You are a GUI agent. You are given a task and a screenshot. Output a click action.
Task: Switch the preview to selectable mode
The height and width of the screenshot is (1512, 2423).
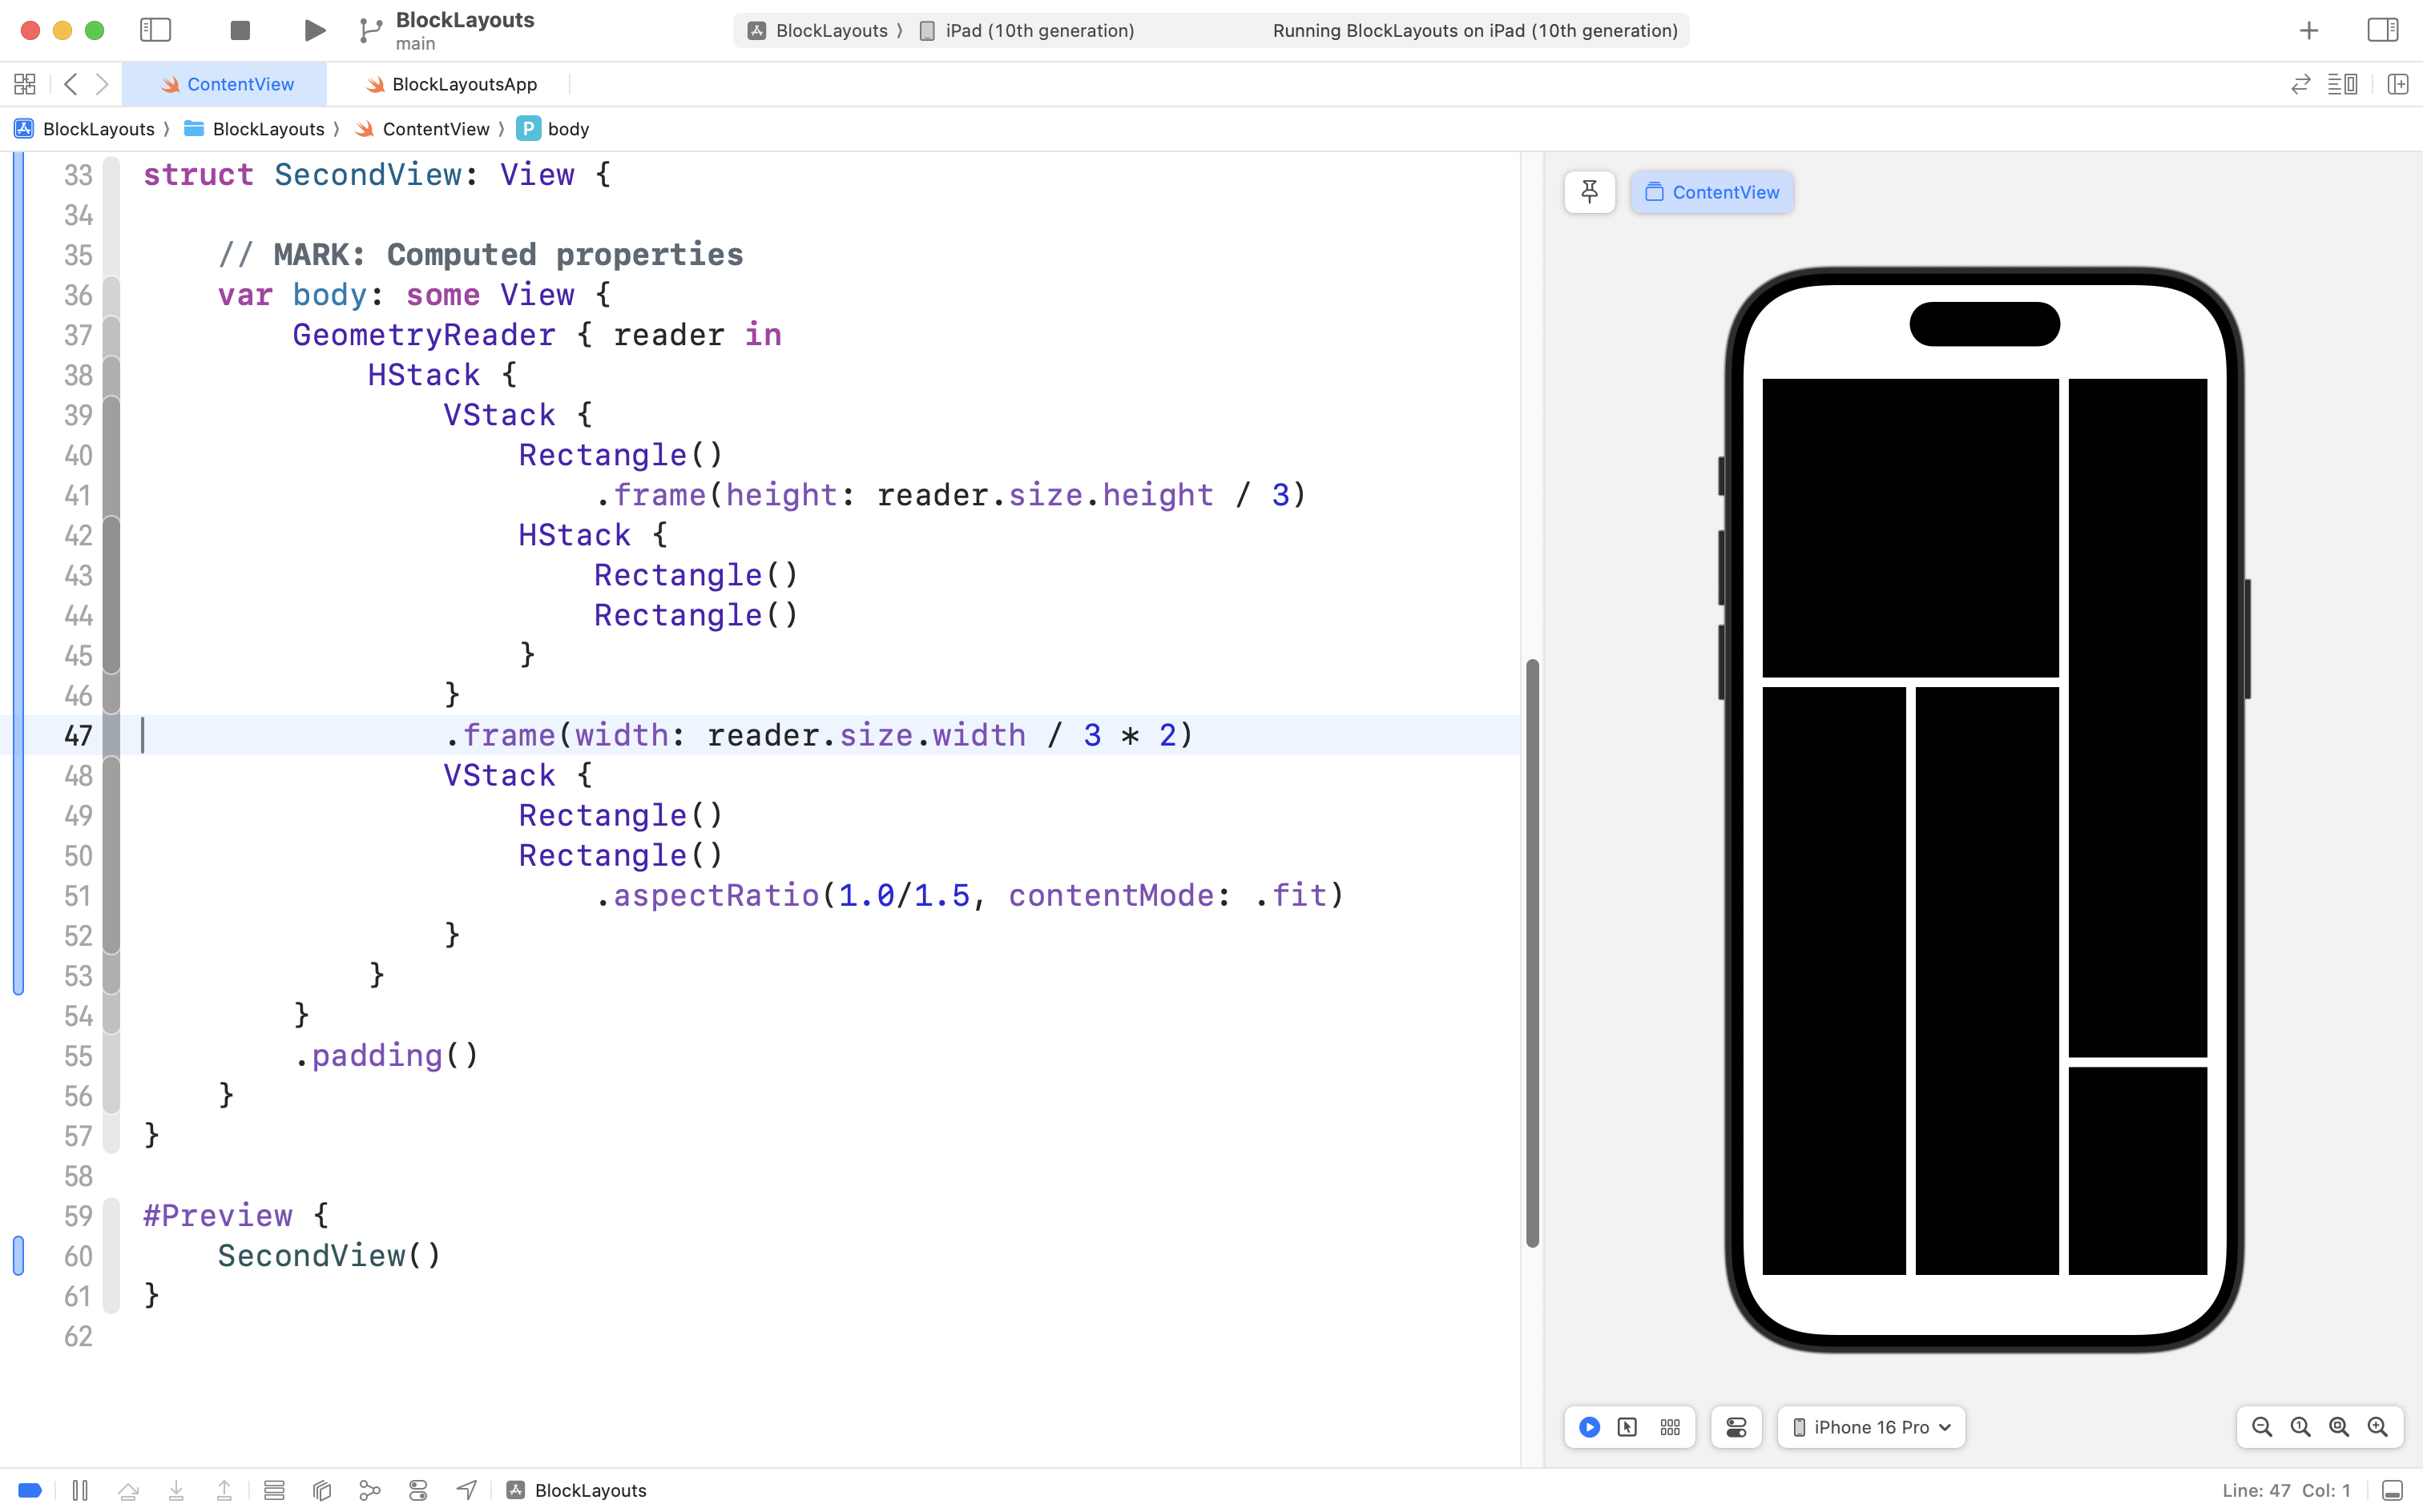(x=1627, y=1427)
